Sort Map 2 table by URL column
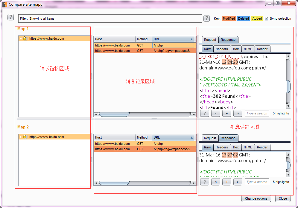Viewport: 298px width, 208px height. coord(173,138)
